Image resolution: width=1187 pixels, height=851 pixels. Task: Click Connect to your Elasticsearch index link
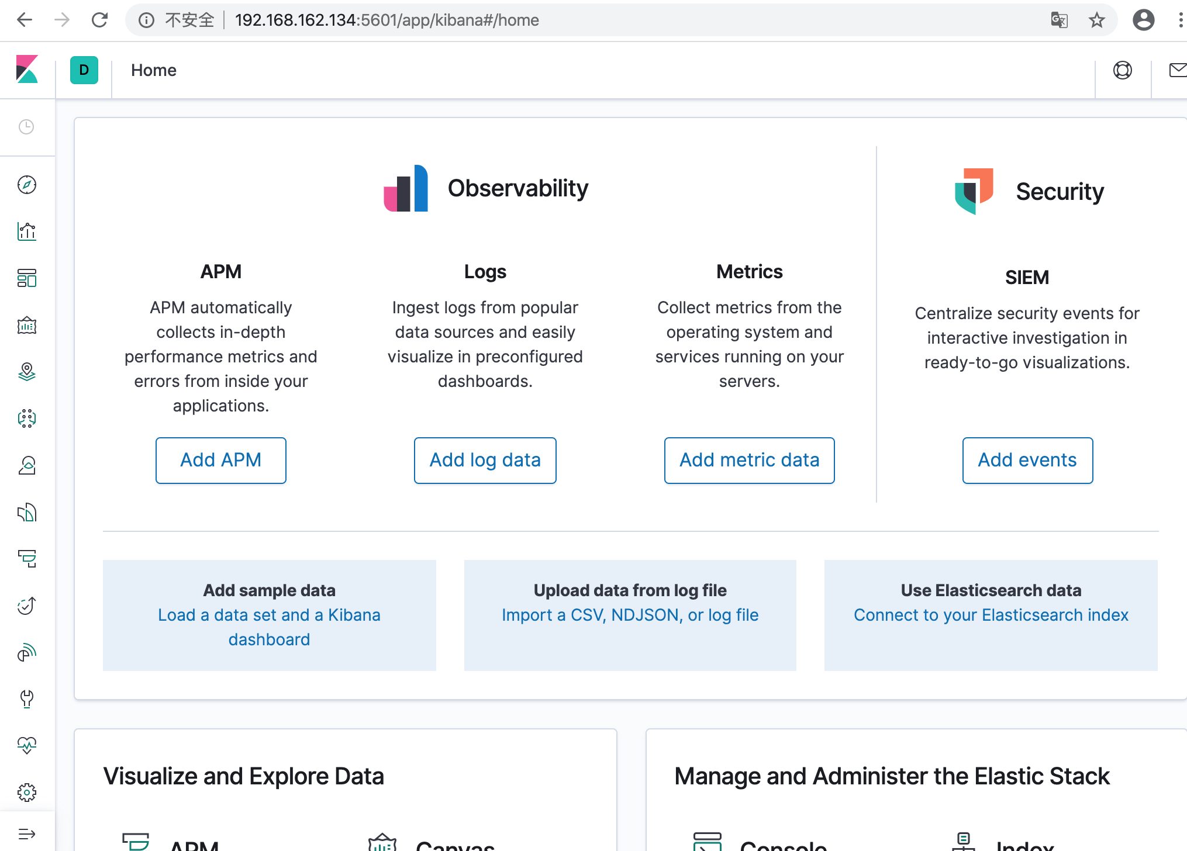991,615
